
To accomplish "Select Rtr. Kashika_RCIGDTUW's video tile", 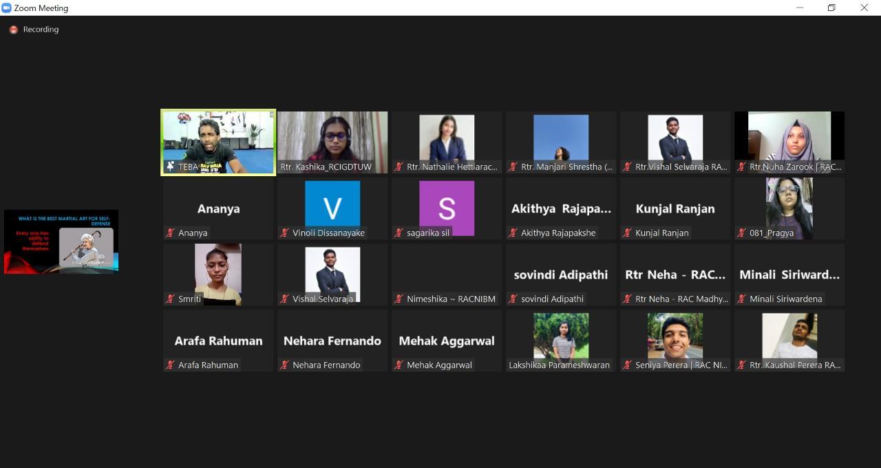I will click(332, 141).
